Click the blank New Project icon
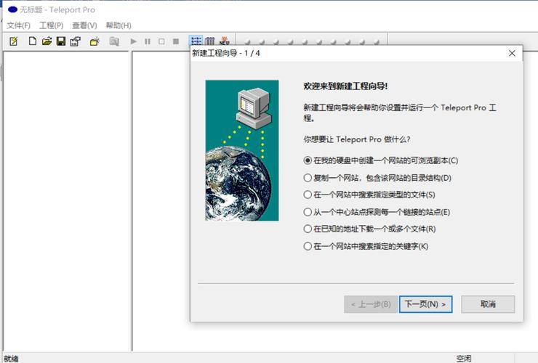 (33, 41)
